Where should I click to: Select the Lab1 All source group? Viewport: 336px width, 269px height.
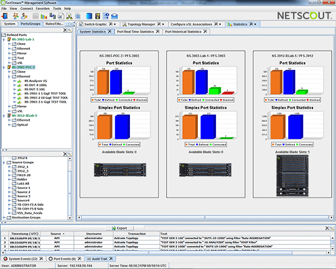[23, 184]
